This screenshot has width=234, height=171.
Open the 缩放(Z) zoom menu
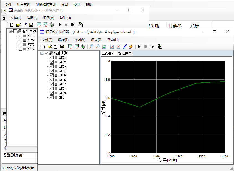[96, 40]
